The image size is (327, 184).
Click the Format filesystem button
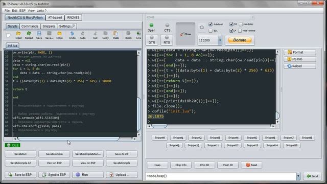[300, 52]
